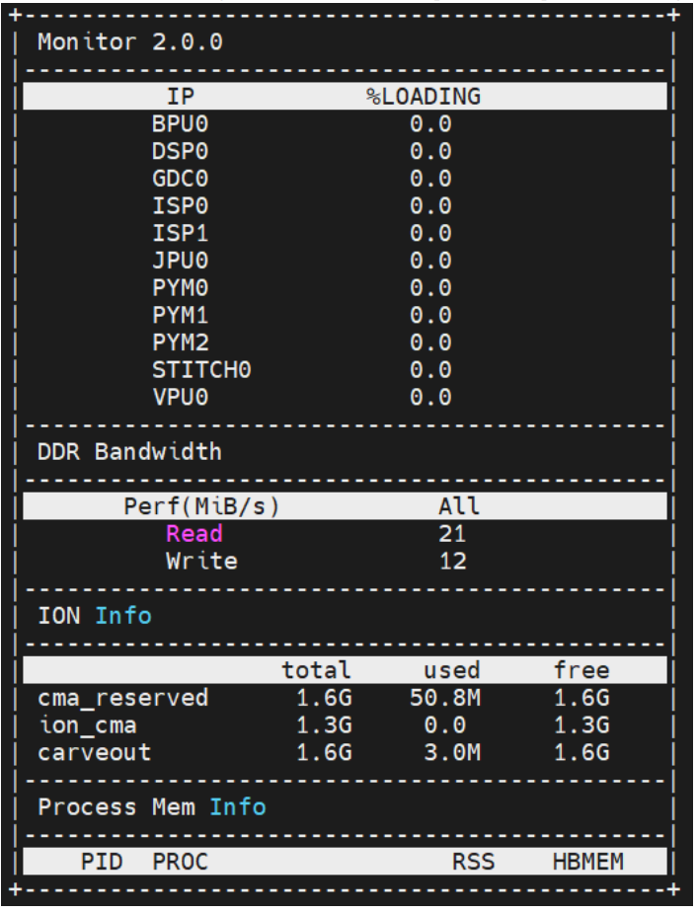Click the Monitor 2.0.0 title text
Image resolution: width=697 pixels, height=913 pixels.
(x=130, y=41)
